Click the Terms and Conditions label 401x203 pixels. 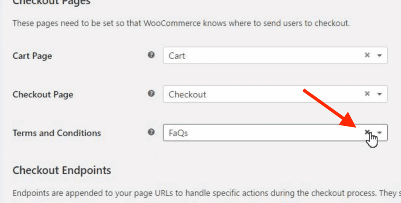point(56,133)
